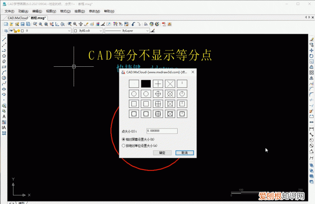
Task: Choose the X-cross point style
Action: point(170,84)
